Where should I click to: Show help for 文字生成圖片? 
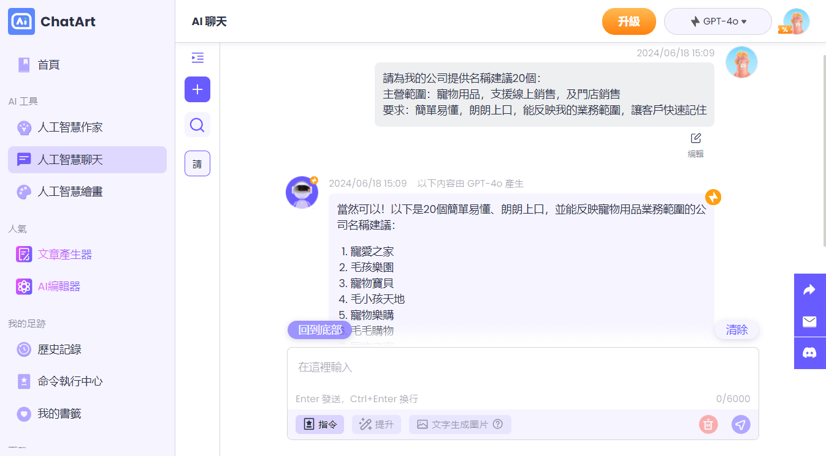498,424
